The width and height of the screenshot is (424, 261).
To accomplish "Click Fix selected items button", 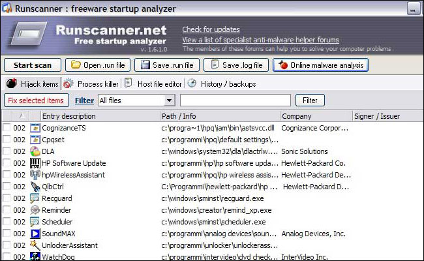I will click(37, 100).
